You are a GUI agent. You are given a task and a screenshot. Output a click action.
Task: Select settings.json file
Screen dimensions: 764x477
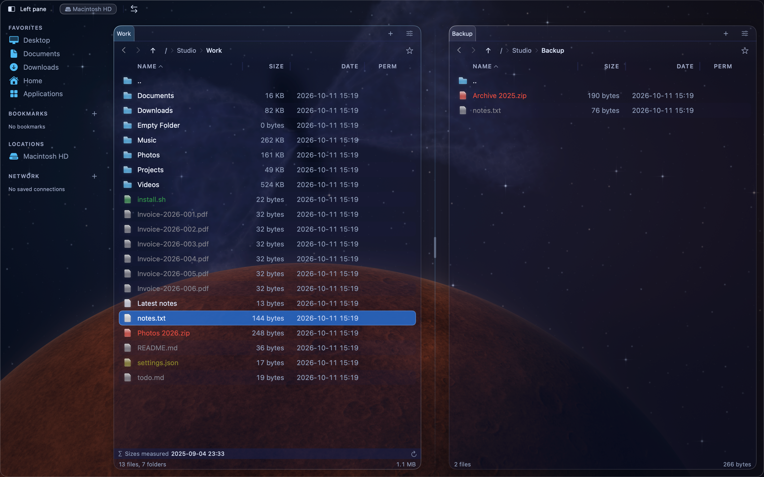(267, 363)
